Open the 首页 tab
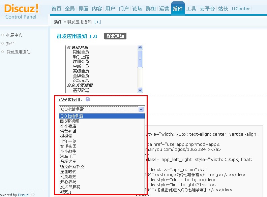This screenshot has height=197, width=267. click(x=56, y=9)
